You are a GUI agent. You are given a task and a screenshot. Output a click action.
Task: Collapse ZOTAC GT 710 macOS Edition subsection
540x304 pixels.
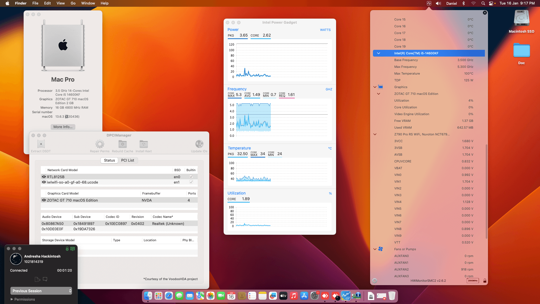click(x=379, y=94)
